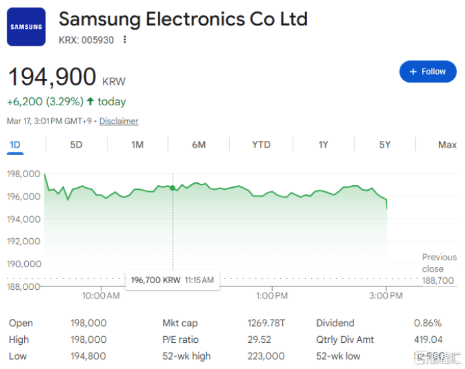Click the green up arrow beside today
This screenshot has height=369, width=465.
coord(90,102)
